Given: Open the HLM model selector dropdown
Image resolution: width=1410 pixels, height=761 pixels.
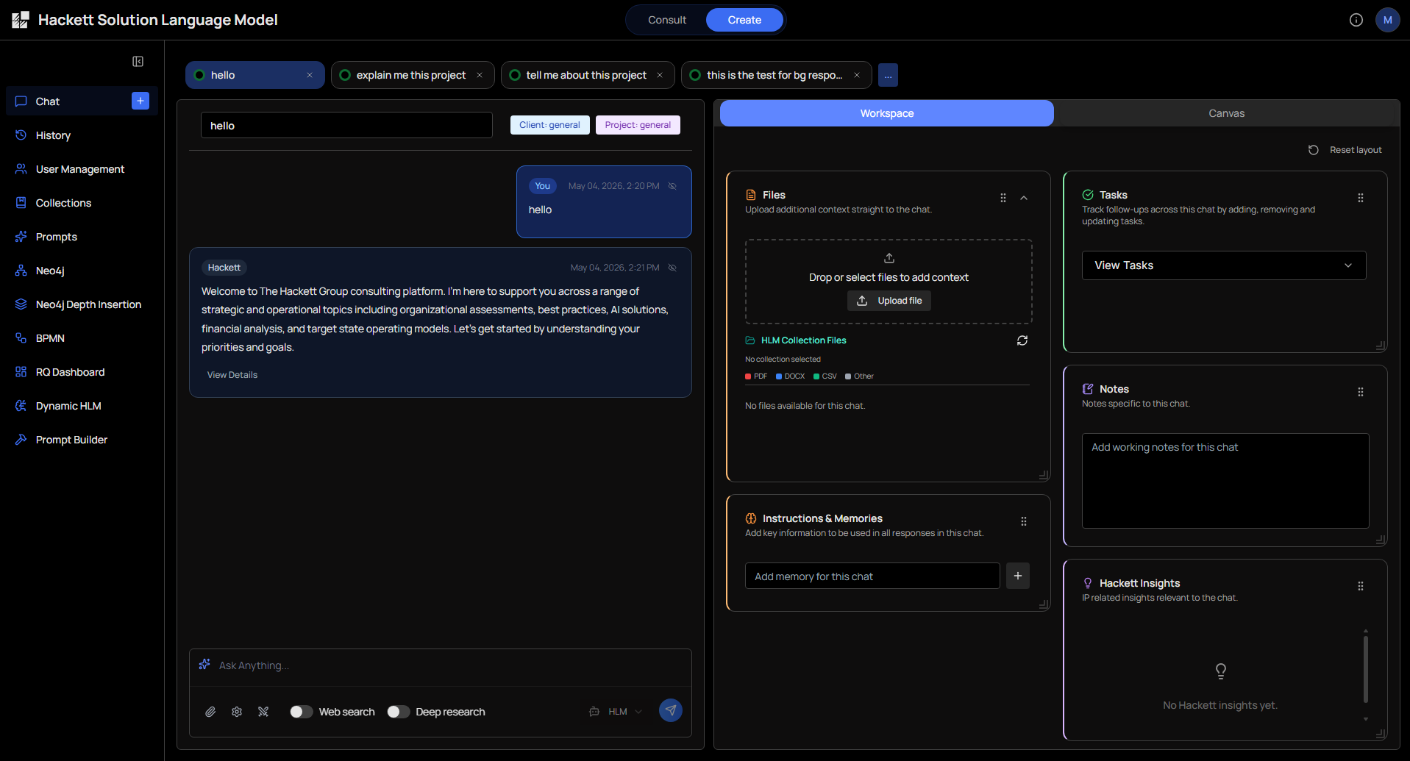Looking at the screenshot, I should click(616, 712).
